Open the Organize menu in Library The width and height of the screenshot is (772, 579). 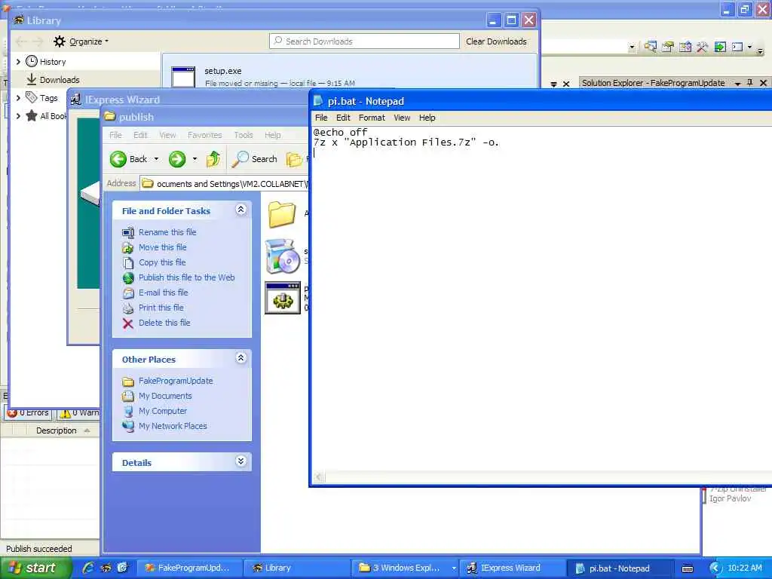pos(81,41)
